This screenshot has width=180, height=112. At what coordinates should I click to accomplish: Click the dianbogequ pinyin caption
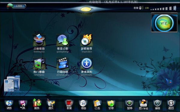click(39, 52)
